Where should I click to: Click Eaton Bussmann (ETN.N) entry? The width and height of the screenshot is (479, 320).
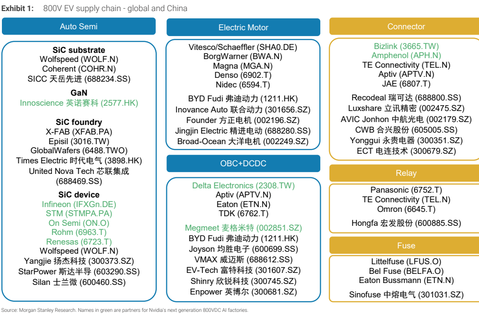[406, 280]
